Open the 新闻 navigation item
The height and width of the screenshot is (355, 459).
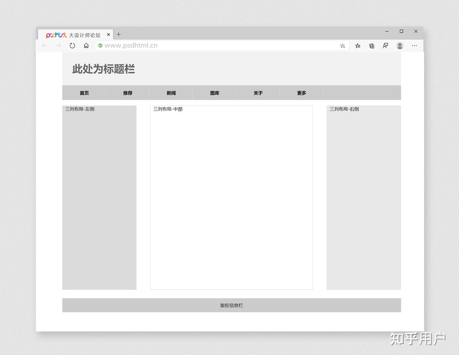[171, 93]
